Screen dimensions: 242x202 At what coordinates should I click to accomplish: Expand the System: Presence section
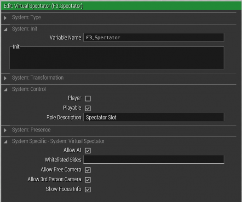click(5, 130)
